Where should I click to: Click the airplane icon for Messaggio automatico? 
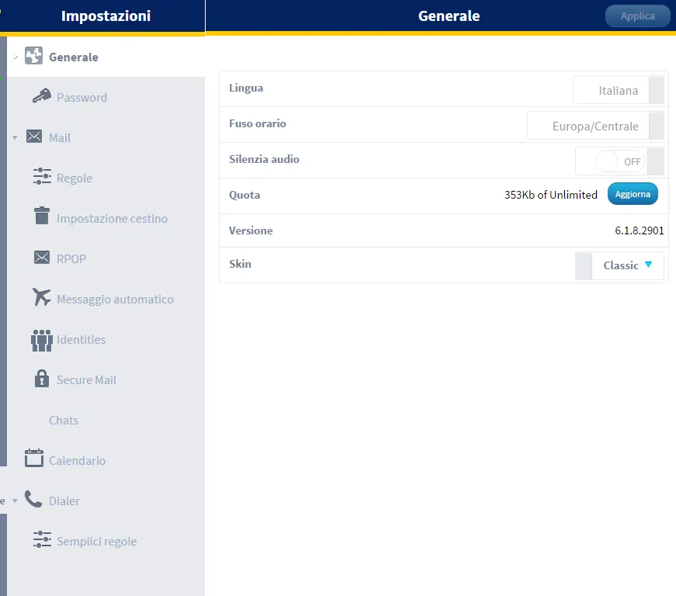(42, 298)
